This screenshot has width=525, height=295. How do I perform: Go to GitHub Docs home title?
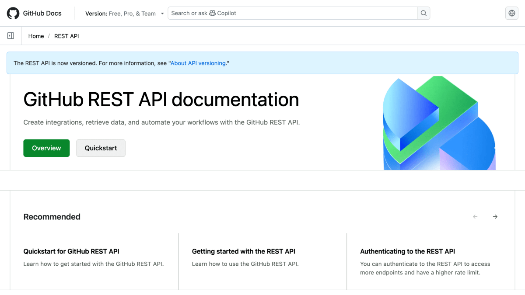pos(42,13)
